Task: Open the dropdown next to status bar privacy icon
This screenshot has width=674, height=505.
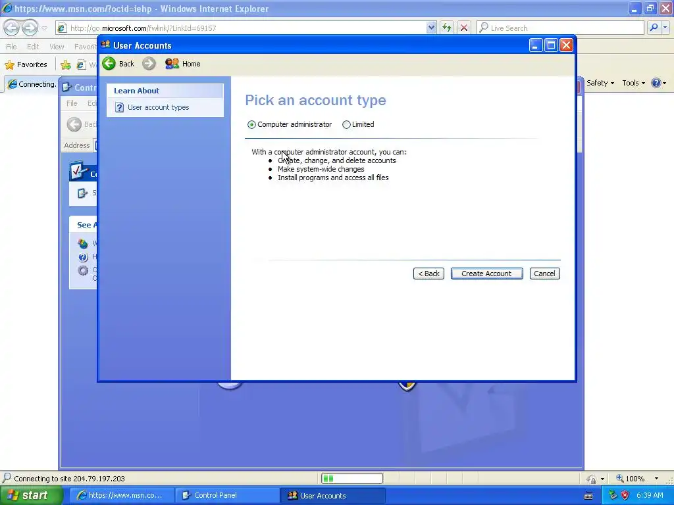Action: [602, 479]
